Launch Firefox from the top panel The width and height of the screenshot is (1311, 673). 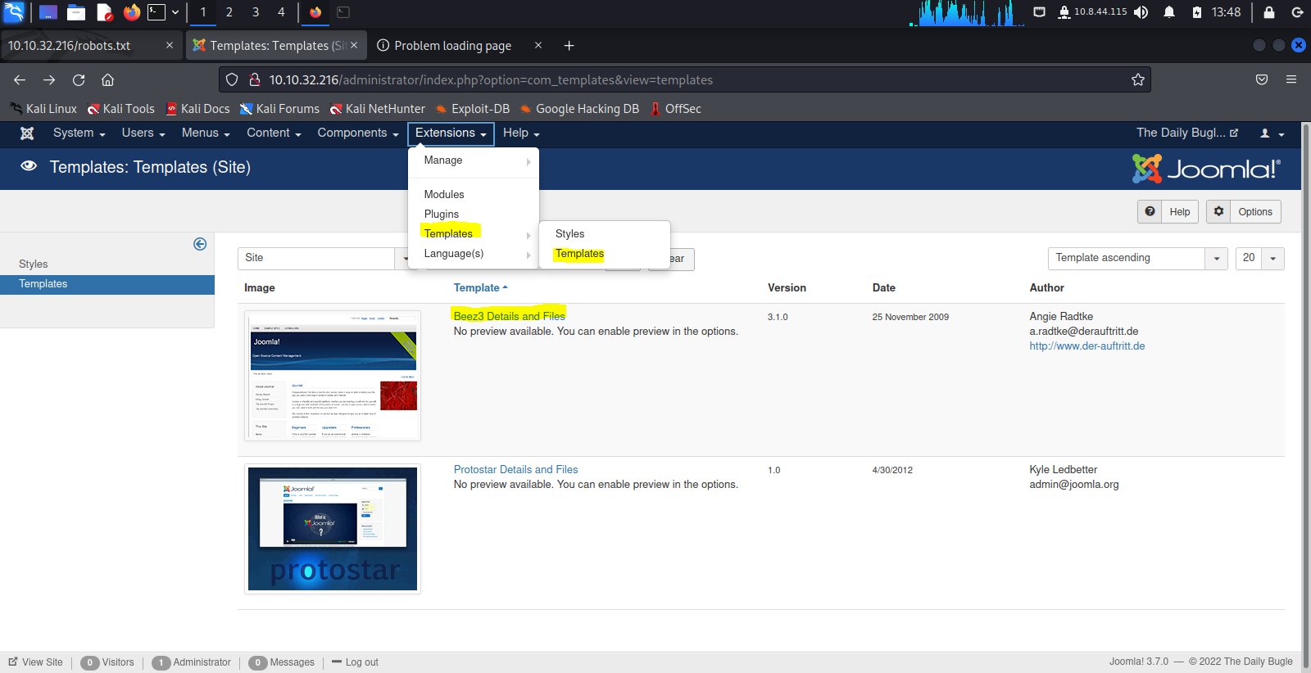[x=131, y=12]
